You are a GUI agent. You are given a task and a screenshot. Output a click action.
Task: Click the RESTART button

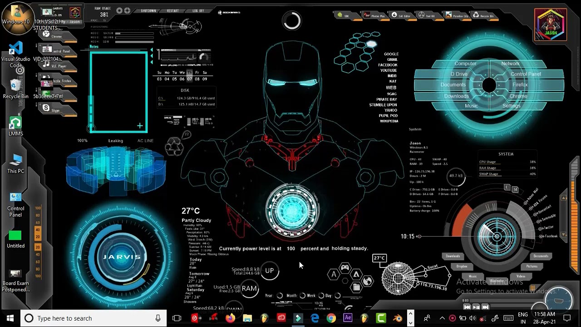tap(172, 11)
